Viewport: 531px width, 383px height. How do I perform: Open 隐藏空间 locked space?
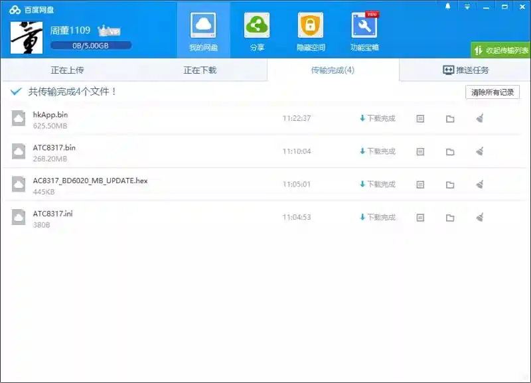[x=310, y=31]
